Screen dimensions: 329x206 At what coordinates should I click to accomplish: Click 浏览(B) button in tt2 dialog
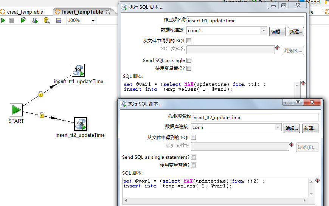coord(307,147)
